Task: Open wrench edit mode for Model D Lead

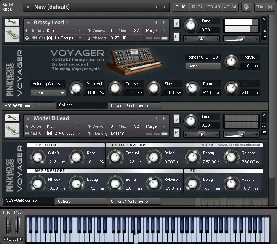Action: pyautogui.click(x=12, y=118)
